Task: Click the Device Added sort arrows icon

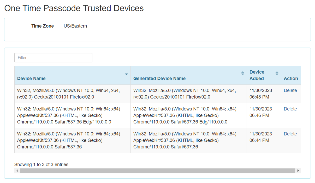Action: pos(277,73)
